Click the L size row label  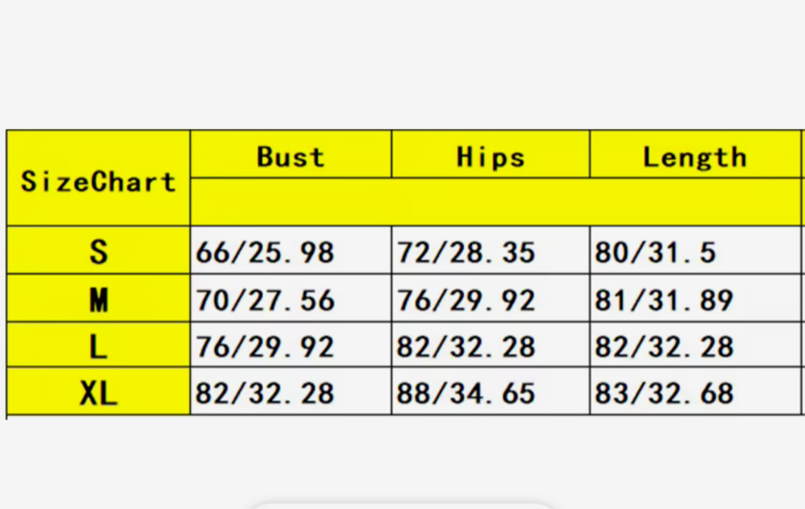tap(99, 347)
